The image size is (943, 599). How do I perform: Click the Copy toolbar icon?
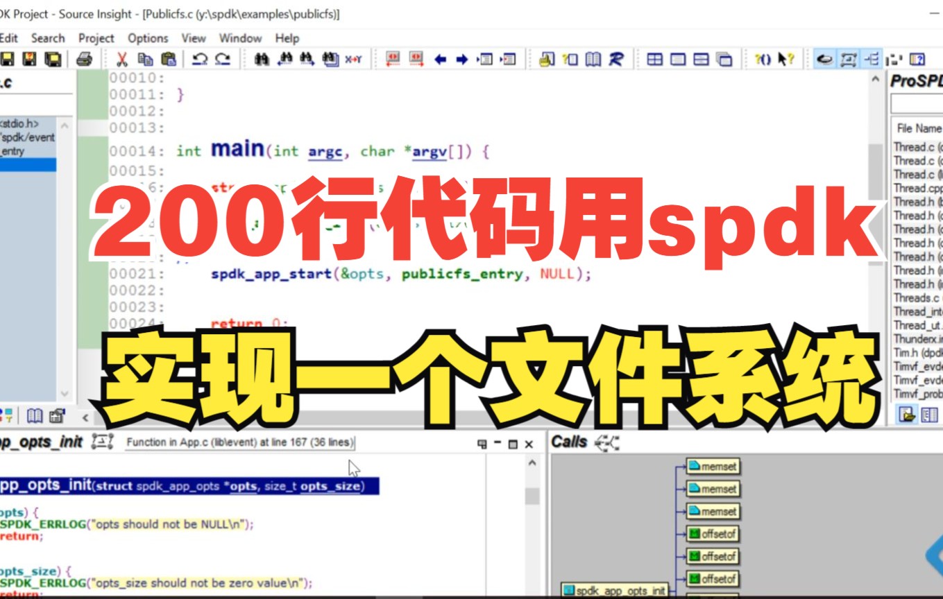[x=145, y=60]
